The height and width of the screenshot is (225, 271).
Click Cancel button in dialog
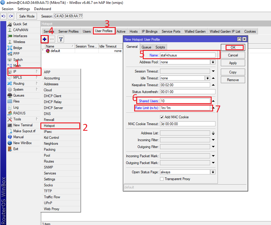coord(233,55)
